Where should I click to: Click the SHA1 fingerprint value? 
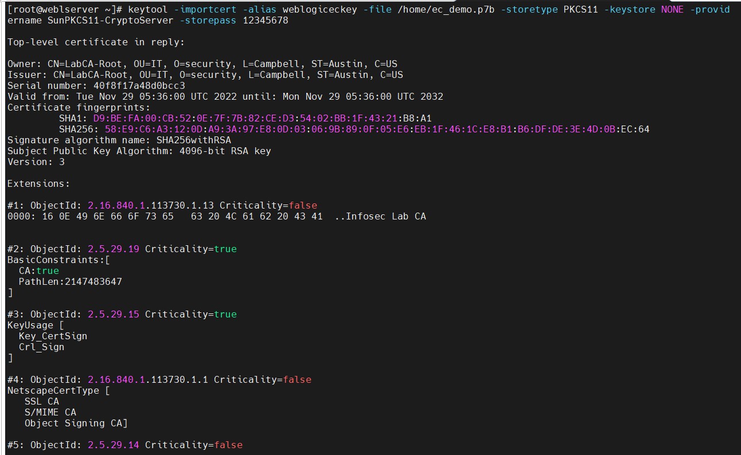pyautogui.click(x=262, y=119)
